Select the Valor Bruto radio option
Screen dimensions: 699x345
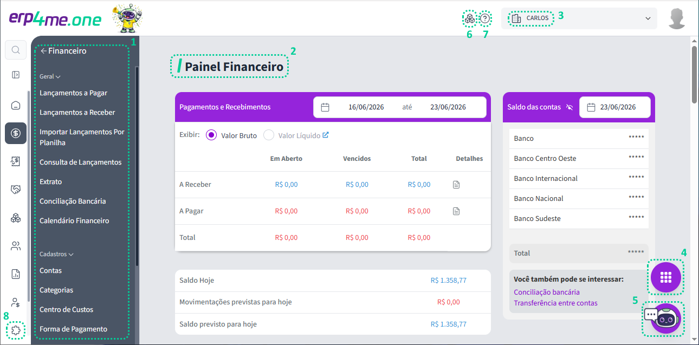[x=212, y=135]
